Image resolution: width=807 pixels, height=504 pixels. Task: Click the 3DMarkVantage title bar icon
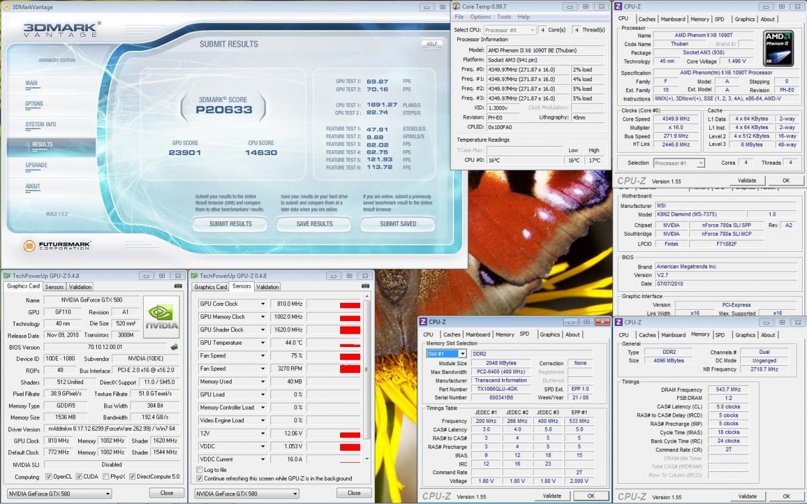(x=7, y=7)
